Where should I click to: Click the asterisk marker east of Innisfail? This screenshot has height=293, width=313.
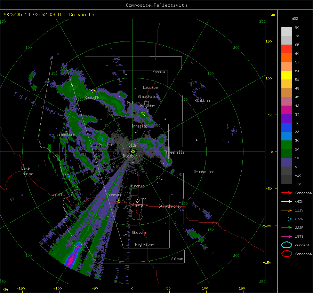(x=165, y=119)
